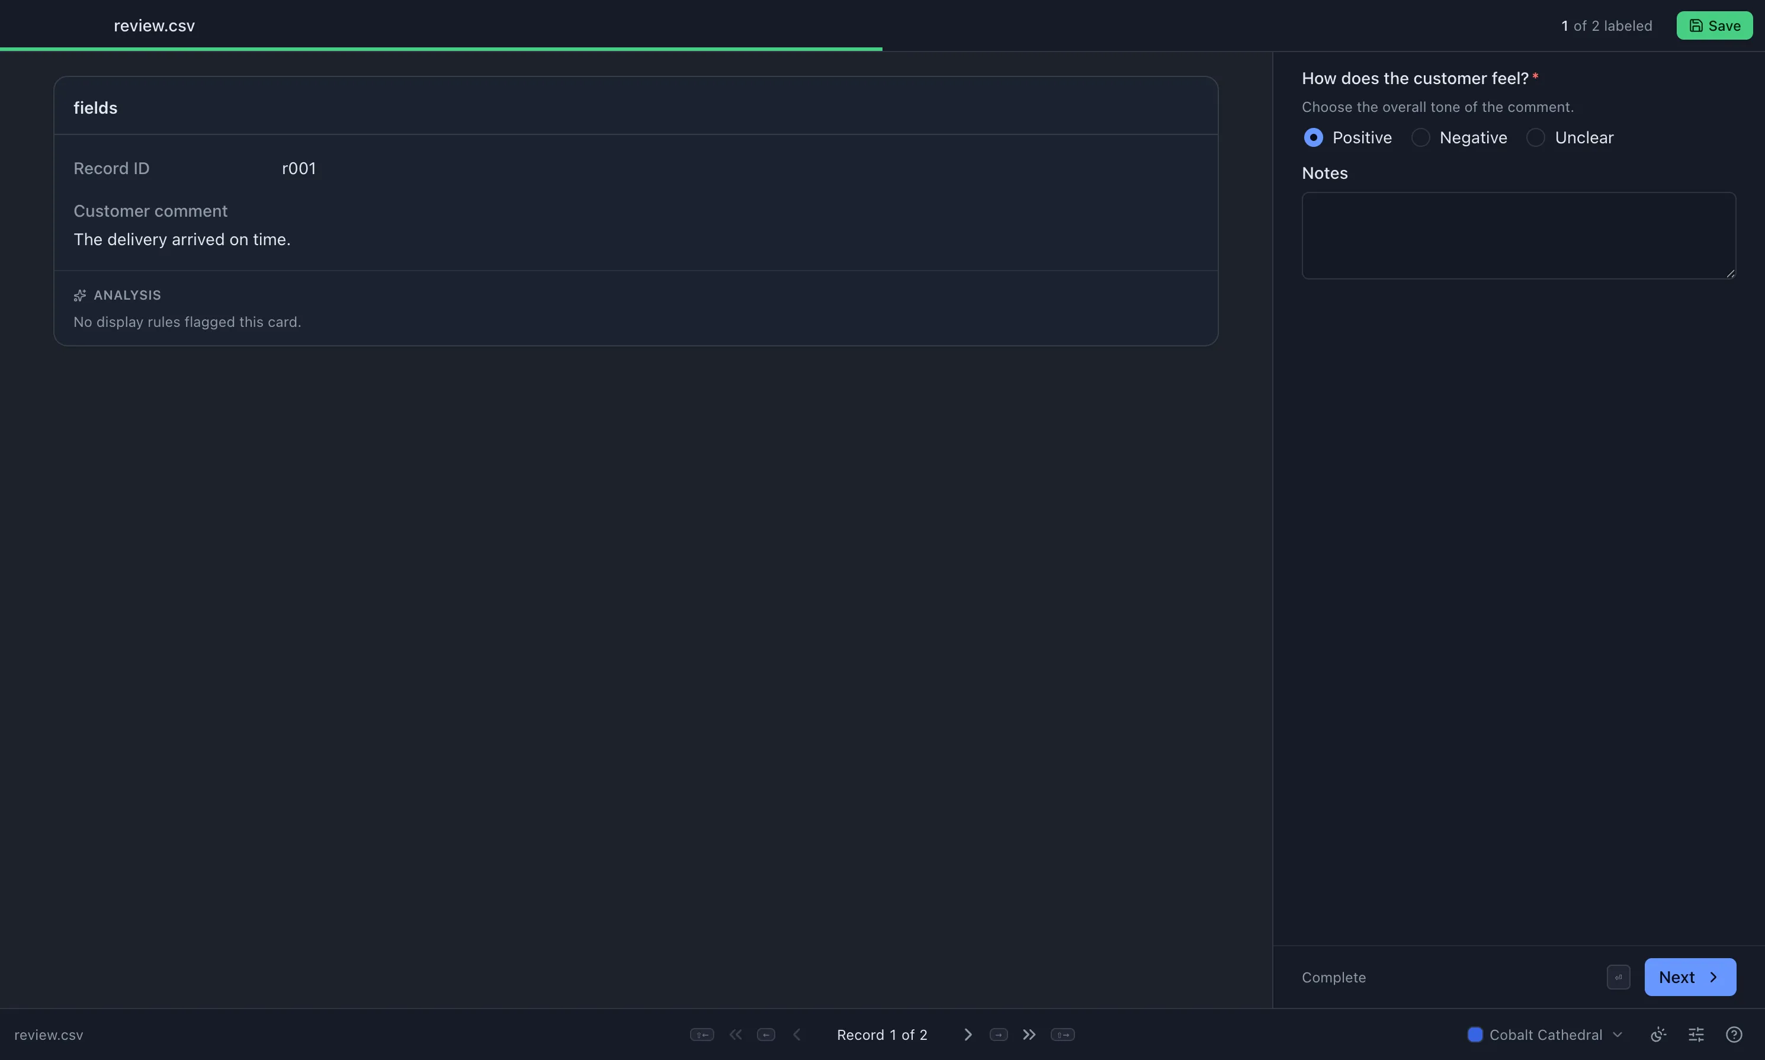Viewport: 1765px width, 1060px height.
Task: Open the help question mark icon
Action: (1734, 1035)
